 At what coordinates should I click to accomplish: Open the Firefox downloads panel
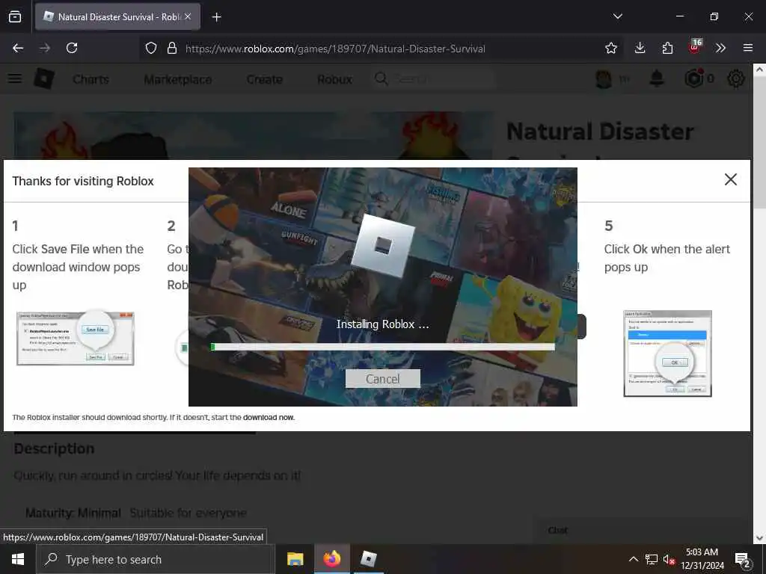640,48
